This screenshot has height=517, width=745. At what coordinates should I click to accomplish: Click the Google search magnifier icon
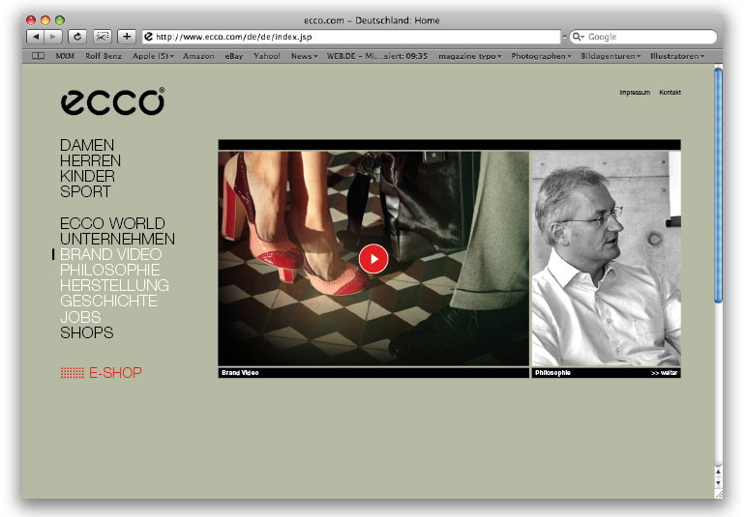tap(578, 37)
